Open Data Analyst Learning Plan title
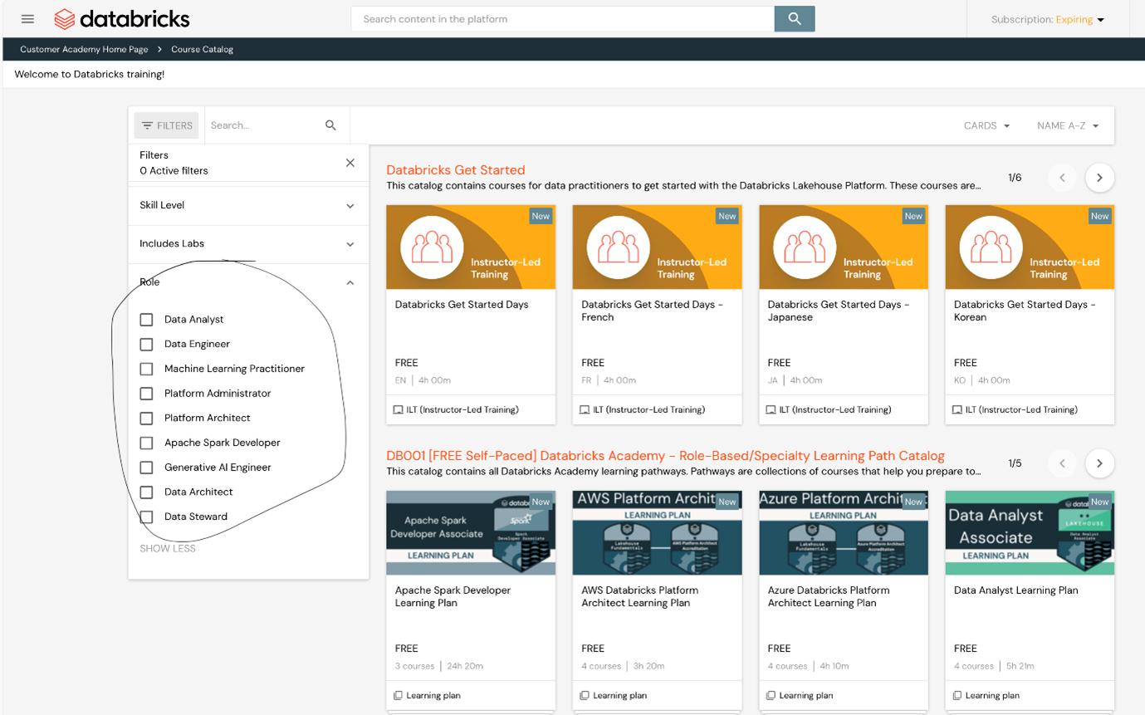Image resolution: width=1145 pixels, height=715 pixels. click(x=1016, y=590)
